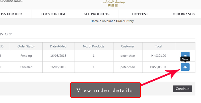Click the Pending status cell
Image resolution: width=201 pixels, height=103 pixels.
click(26, 56)
